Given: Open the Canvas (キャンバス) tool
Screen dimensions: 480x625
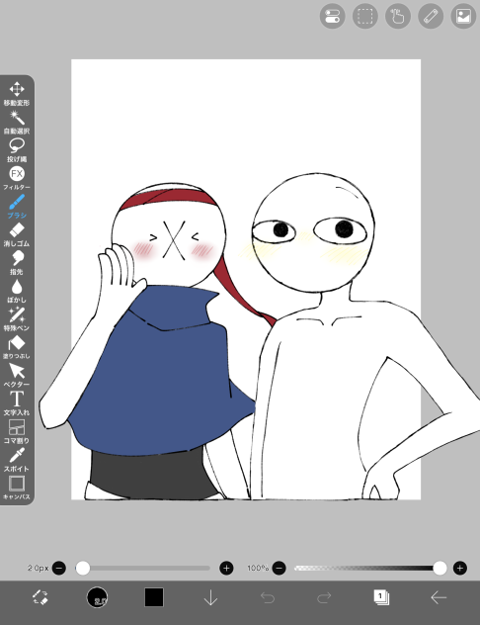Looking at the screenshot, I should pyautogui.click(x=17, y=488).
